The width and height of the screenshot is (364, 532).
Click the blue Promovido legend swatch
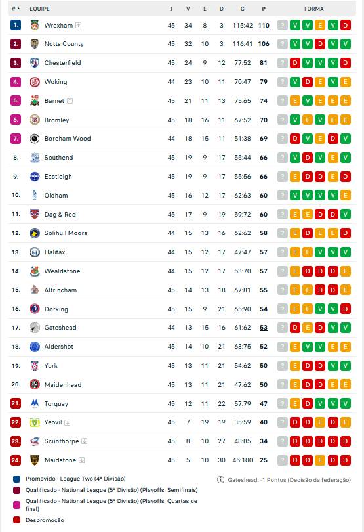point(16,479)
